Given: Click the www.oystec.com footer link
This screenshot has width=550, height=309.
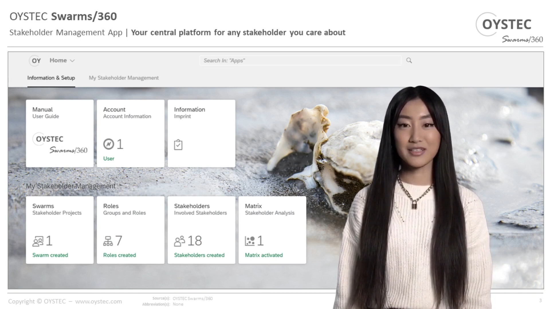Looking at the screenshot, I should (x=99, y=301).
